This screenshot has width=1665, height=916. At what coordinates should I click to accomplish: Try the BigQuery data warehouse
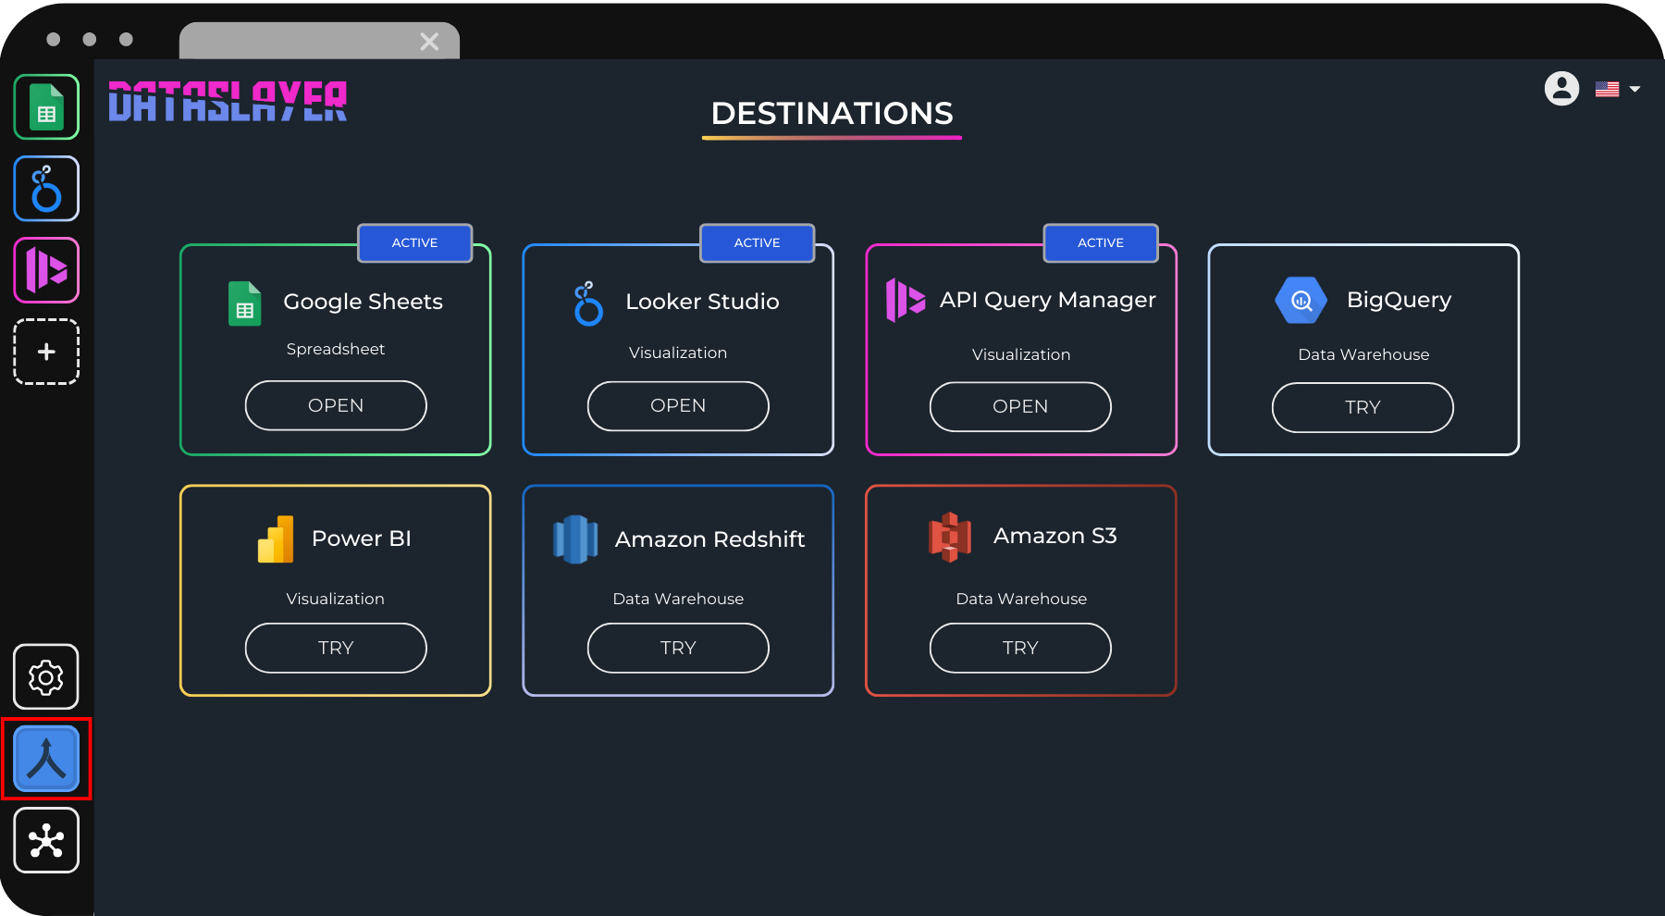coord(1362,407)
